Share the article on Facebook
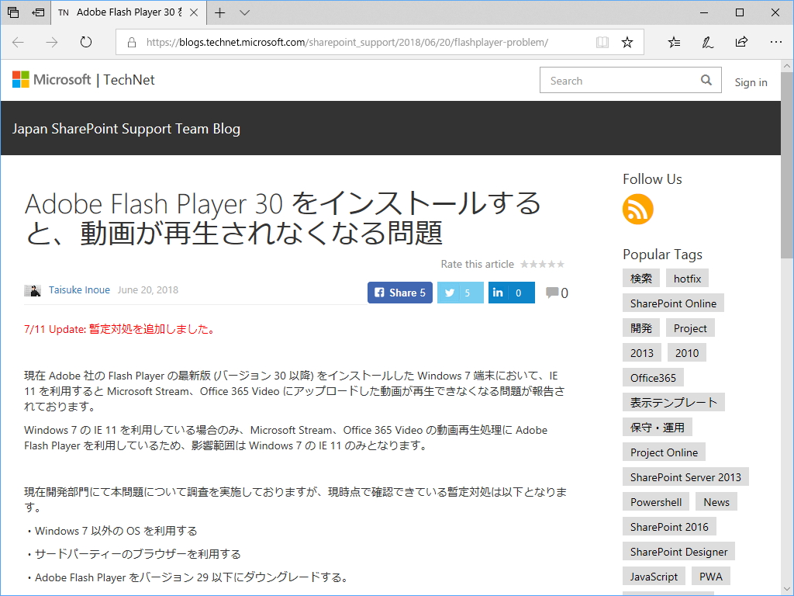 click(399, 293)
